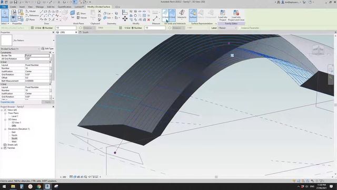Switch to the South view tab
The width and height of the screenshot is (337, 190).
point(85,32)
